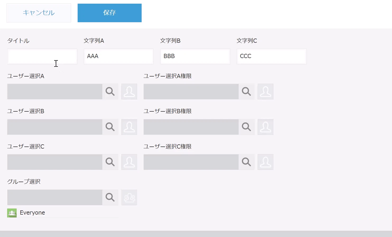Image resolution: width=392 pixels, height=237 pixels.
Task: Open user picker icon for ユーザー選択B権限
Action: tap(265, 127)
